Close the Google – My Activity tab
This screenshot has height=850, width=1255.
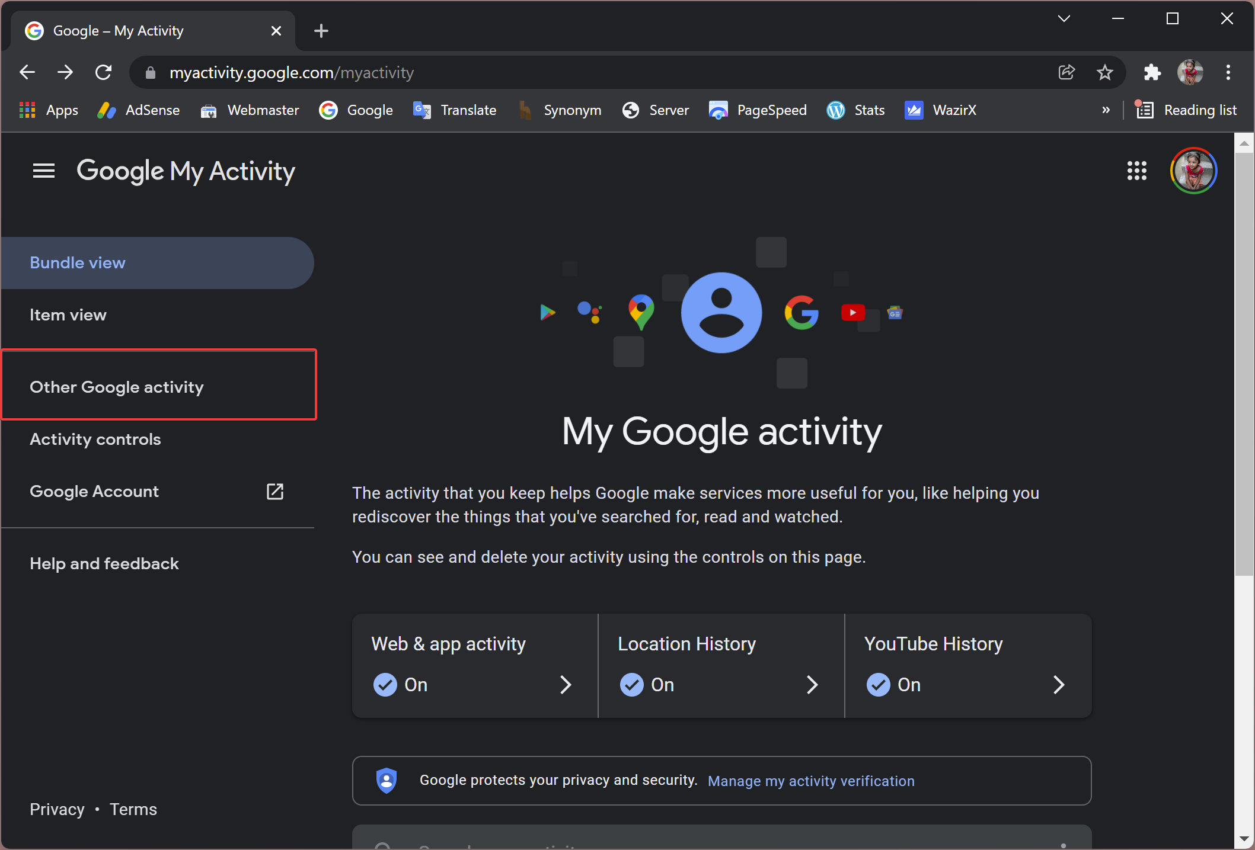[x=276, y=31]
